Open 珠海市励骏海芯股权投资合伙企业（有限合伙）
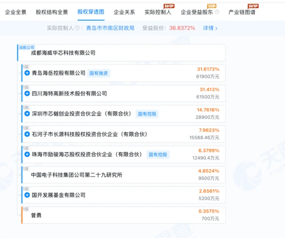Image resolution: width=285 pixels, height=238 pixels. (x=87, y=154)
